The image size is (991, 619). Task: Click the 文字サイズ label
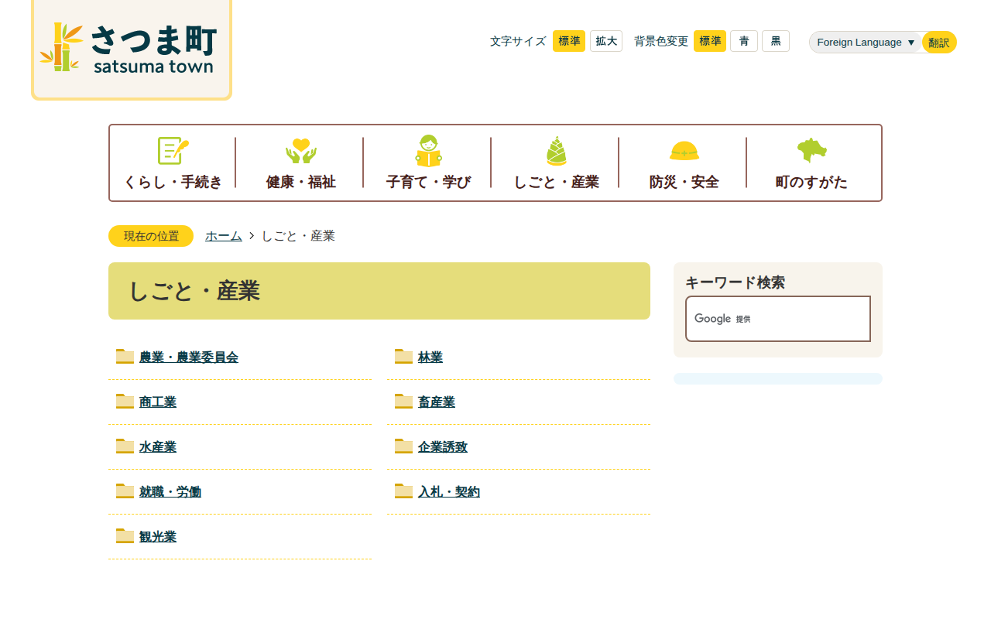[518, 41]
